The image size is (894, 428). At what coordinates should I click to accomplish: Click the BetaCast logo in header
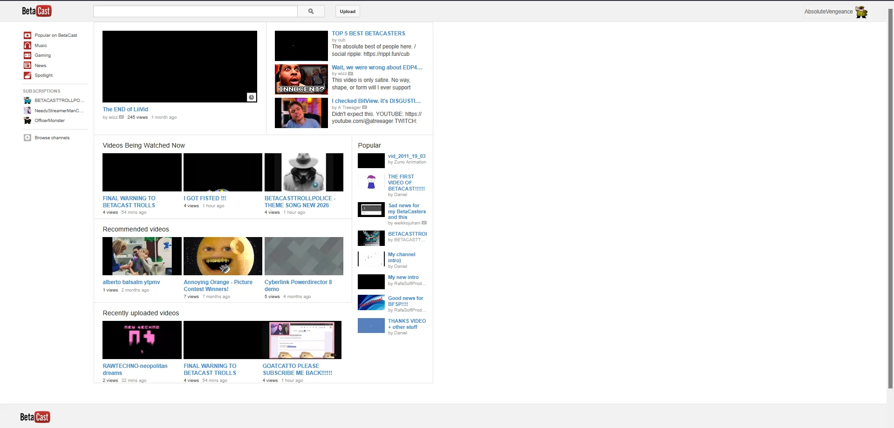[36, 11]
